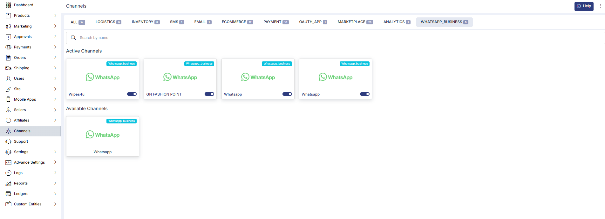
Task: Click the Payments coin icon
Action: [8, 47]
